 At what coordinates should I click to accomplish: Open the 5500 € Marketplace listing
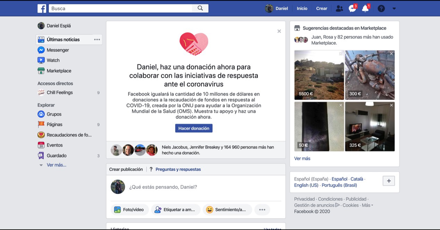tap(319, 75)
